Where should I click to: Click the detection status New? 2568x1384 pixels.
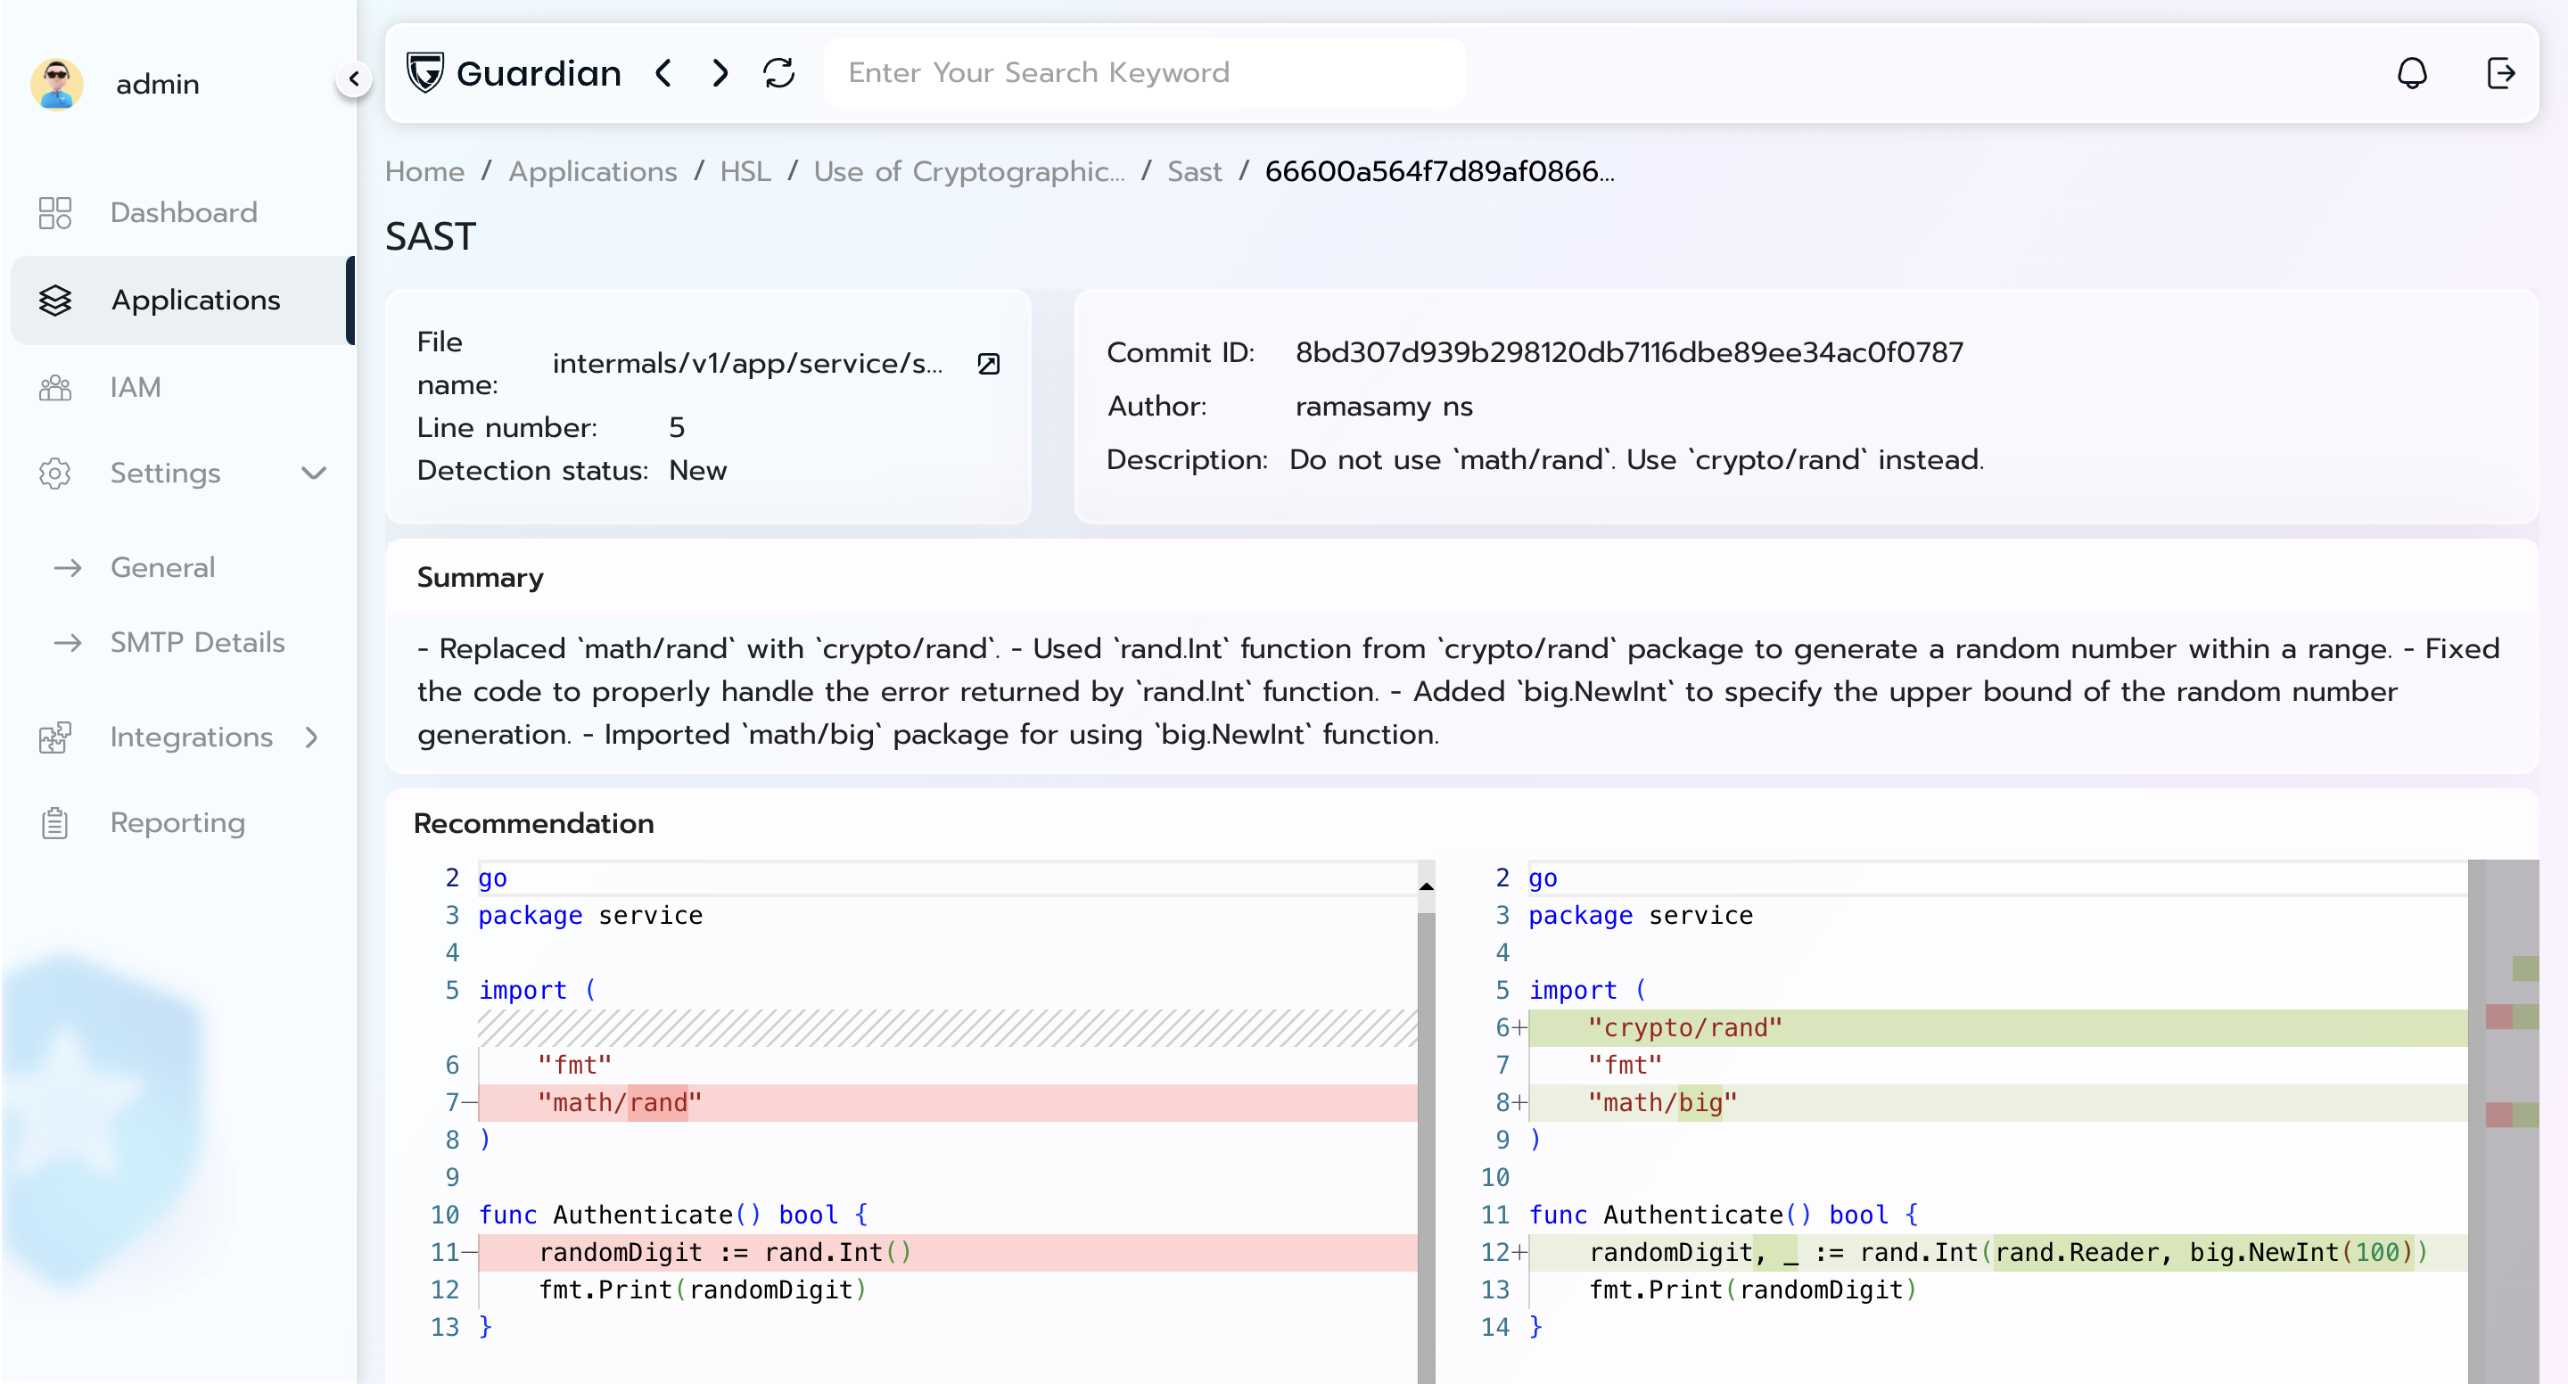[698, 471]
